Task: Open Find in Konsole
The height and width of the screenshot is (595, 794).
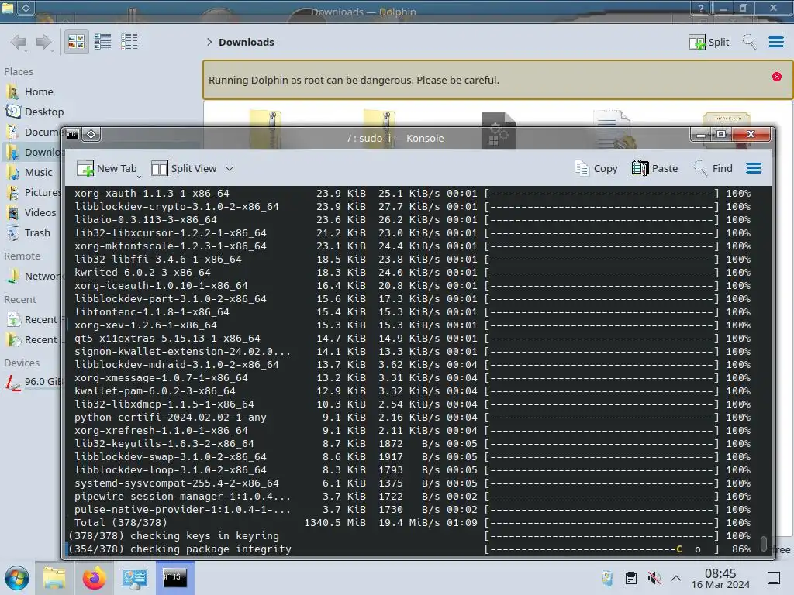Action: pyautogui.click(x=713, y=168)
